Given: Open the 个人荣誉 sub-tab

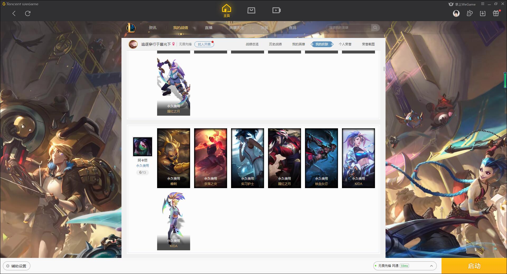Looking at the screenshot, I should coord(345,44).
